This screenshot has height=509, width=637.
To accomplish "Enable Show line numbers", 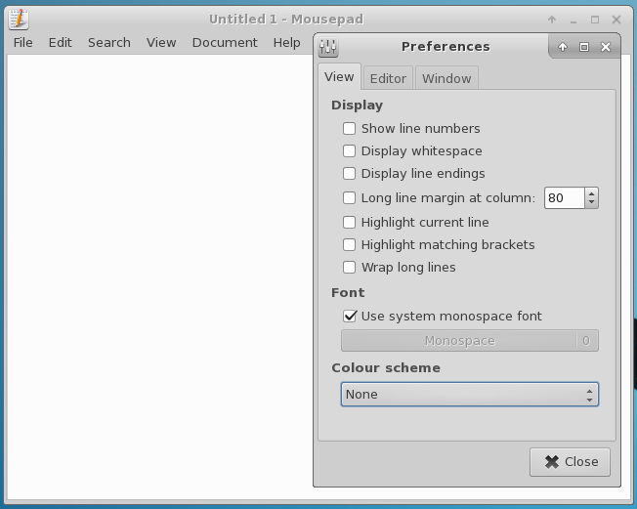I will 349,128.
